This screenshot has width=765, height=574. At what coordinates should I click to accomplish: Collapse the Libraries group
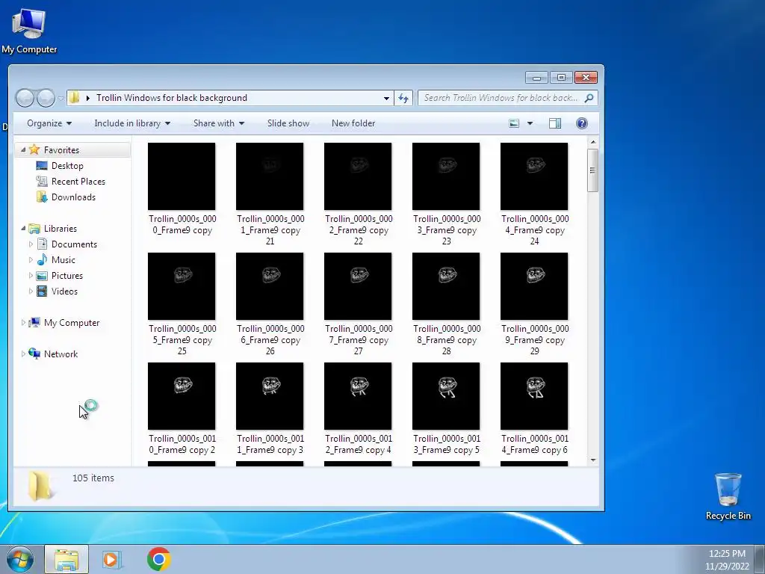pyautogui.click(x=23, y=229)
